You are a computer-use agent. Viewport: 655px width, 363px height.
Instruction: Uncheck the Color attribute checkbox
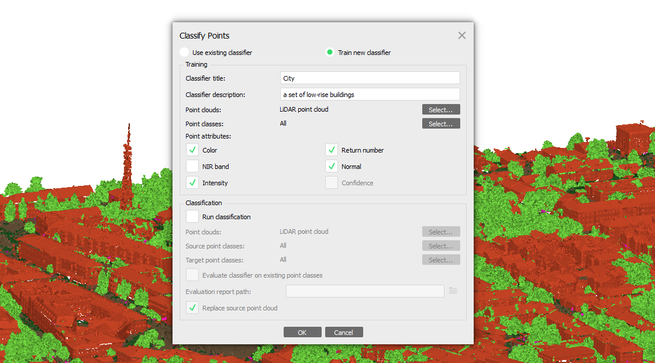tap(192, 150)
